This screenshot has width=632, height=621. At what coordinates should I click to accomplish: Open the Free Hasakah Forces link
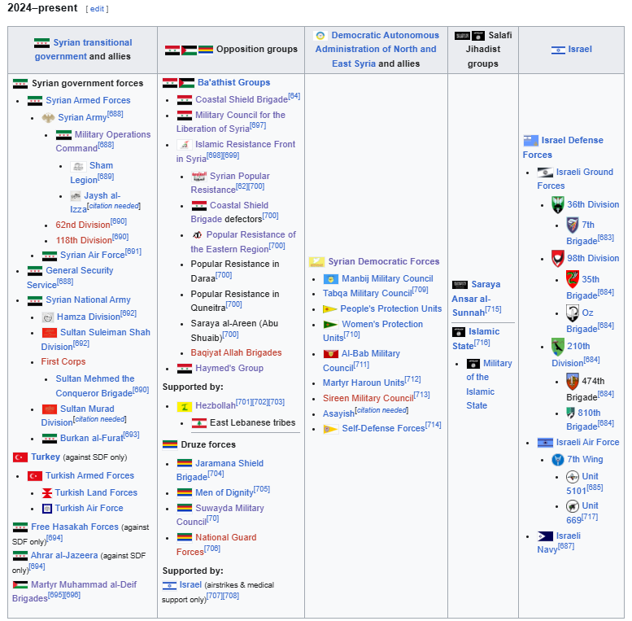point(75,527)
